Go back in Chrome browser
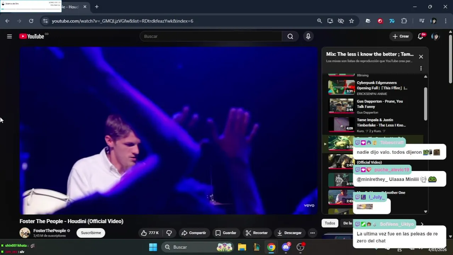 (7, 21)
